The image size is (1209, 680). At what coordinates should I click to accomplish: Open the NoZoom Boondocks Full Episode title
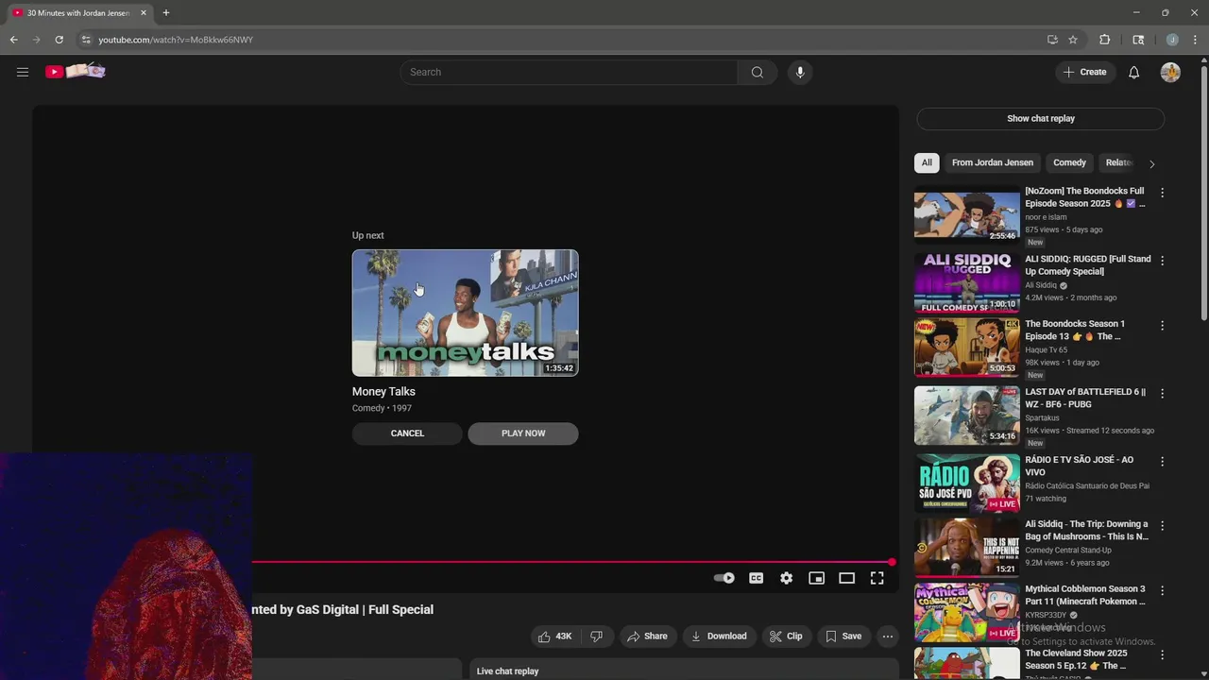tap(1084, 197)
